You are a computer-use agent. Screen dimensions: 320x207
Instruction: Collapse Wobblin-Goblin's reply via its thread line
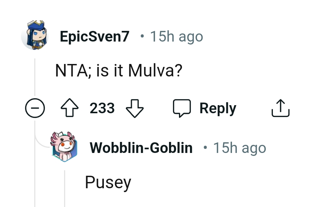(64, 188)
